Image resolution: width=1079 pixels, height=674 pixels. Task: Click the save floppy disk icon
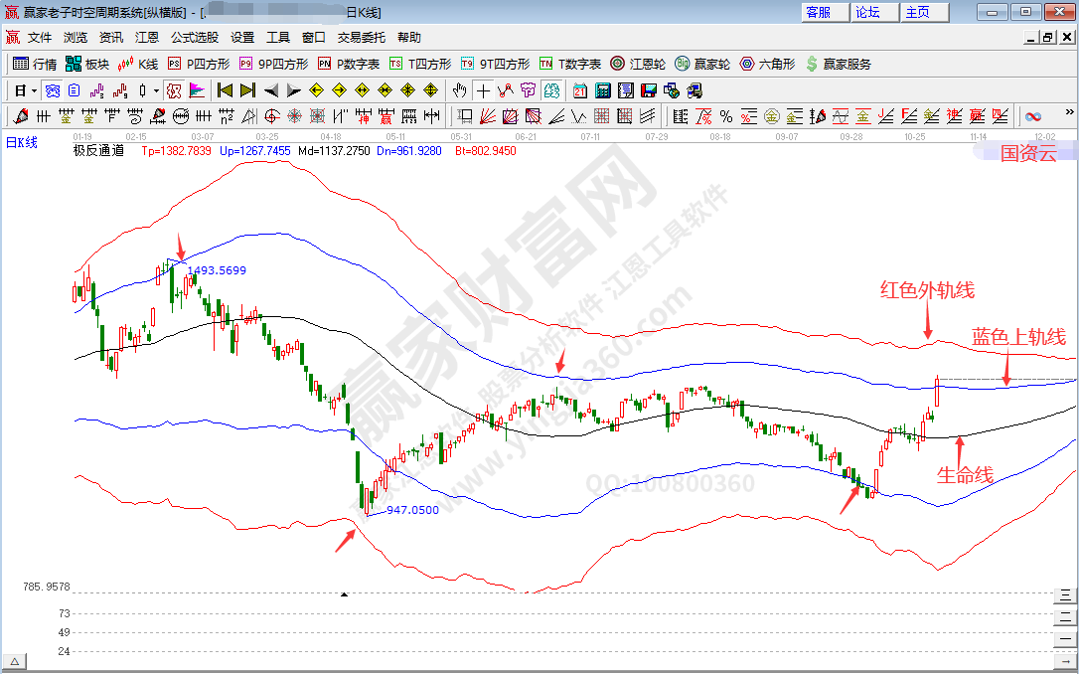click(x=648, y=90)
